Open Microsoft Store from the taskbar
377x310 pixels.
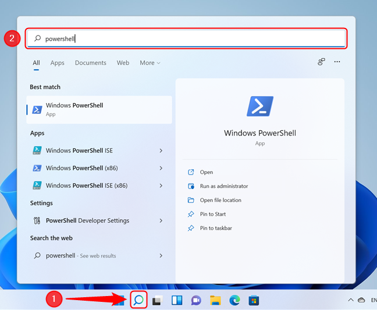click(x=254, y=300)
